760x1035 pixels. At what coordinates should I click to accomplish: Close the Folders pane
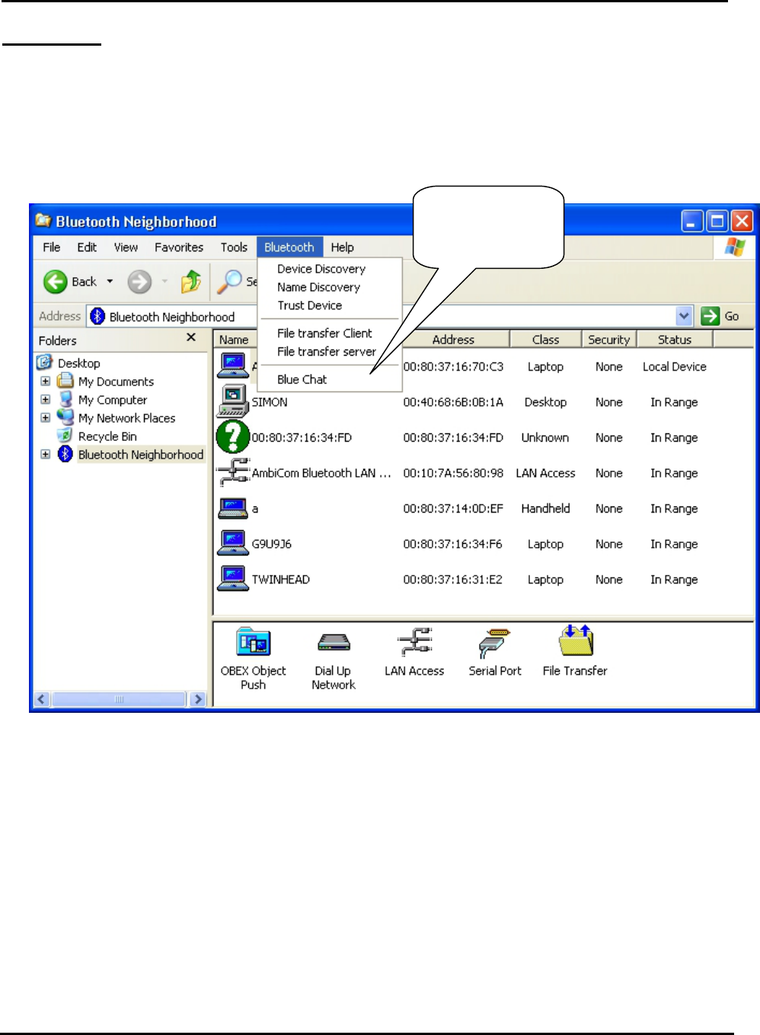(x=191, y=337)
